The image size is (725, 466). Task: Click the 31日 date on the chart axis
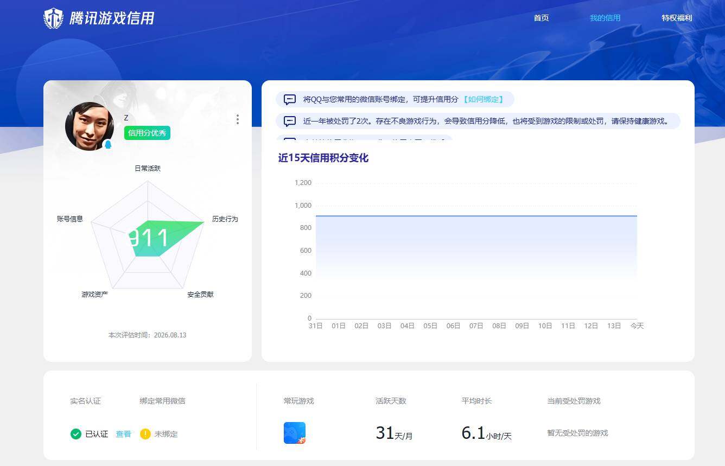(316, 326)
